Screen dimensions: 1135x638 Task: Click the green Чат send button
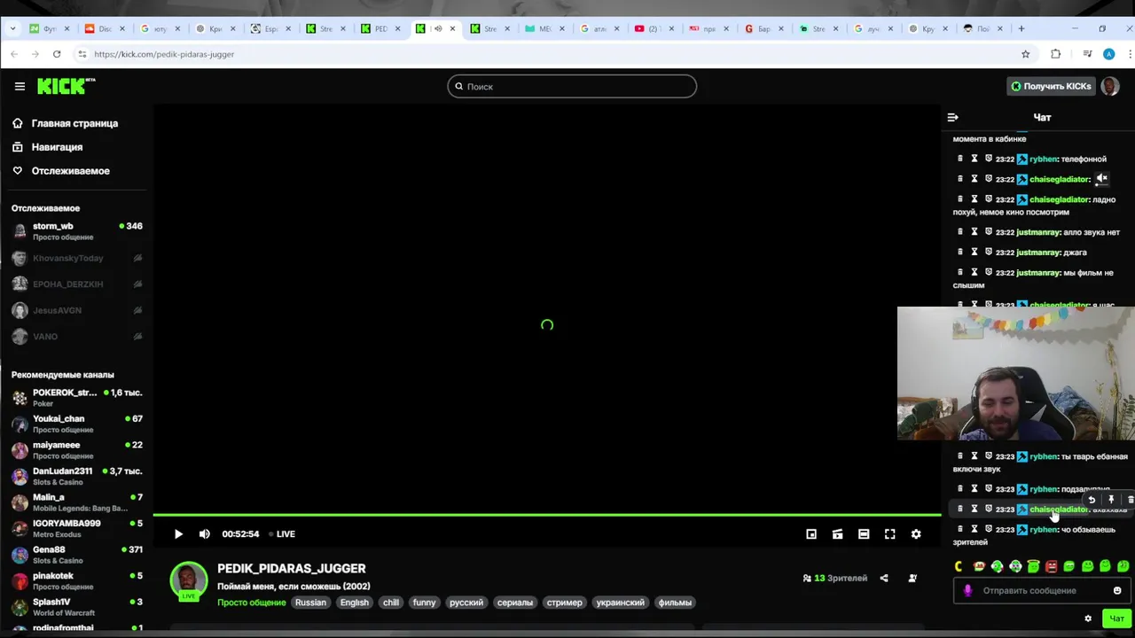pyautogui.click(x=1116, y=619)
